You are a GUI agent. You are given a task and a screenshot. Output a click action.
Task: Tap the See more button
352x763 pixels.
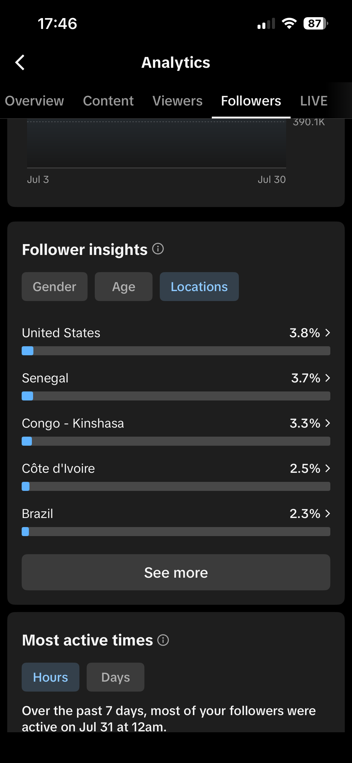click(x=176, y=572)
